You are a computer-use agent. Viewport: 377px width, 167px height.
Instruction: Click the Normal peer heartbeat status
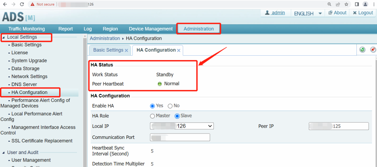pyautogui.click(x=172, y=84)
